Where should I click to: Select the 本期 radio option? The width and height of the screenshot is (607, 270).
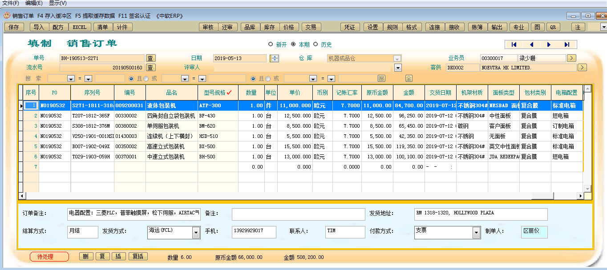coord(293,44)
